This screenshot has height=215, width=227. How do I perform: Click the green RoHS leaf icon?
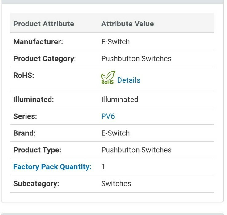tap(108, 77)
